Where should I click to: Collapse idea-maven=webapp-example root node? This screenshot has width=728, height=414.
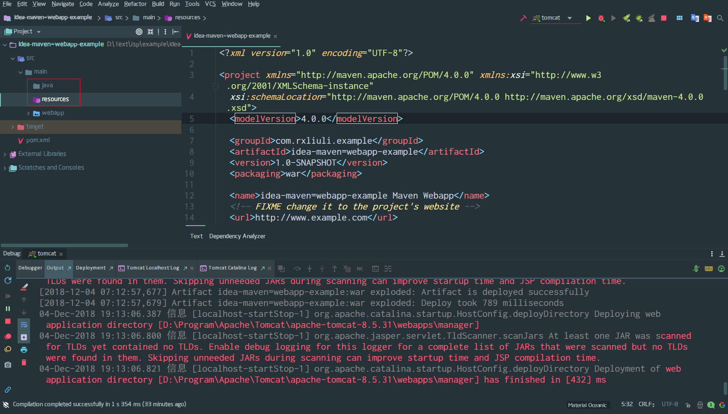pyautogui.click(x=5, y=45)
